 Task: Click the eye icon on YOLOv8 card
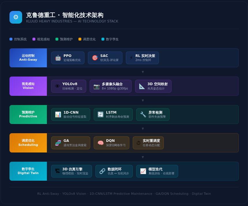(x=57, y=86)
